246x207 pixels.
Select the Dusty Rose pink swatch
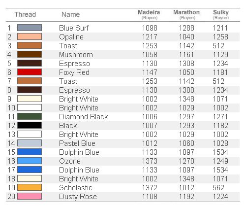pos(30,196)
